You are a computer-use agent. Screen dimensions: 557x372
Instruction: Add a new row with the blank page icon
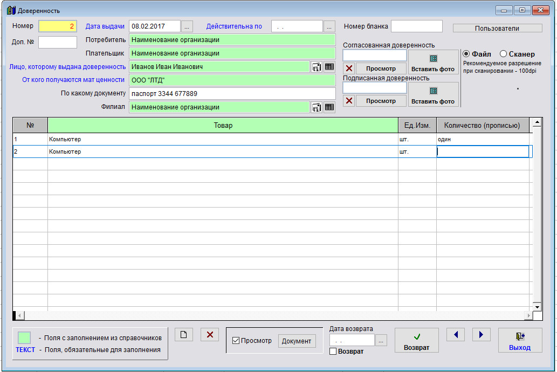coord(184,335)
